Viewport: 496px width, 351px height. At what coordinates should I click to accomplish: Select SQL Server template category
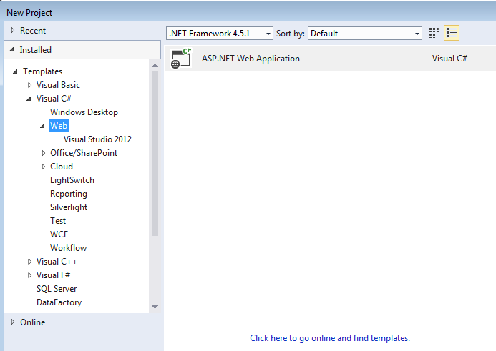[57, 289]
